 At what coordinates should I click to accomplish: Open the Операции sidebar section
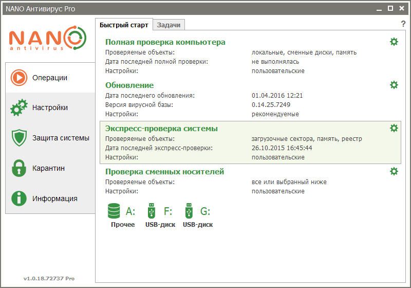pyautogui.click(x=50, y=78)
